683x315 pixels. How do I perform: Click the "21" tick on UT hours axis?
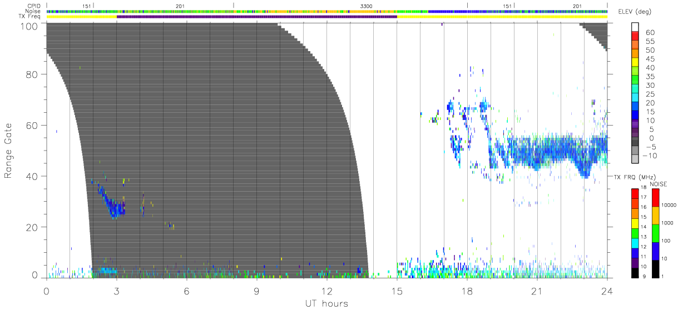pos(537,292)
